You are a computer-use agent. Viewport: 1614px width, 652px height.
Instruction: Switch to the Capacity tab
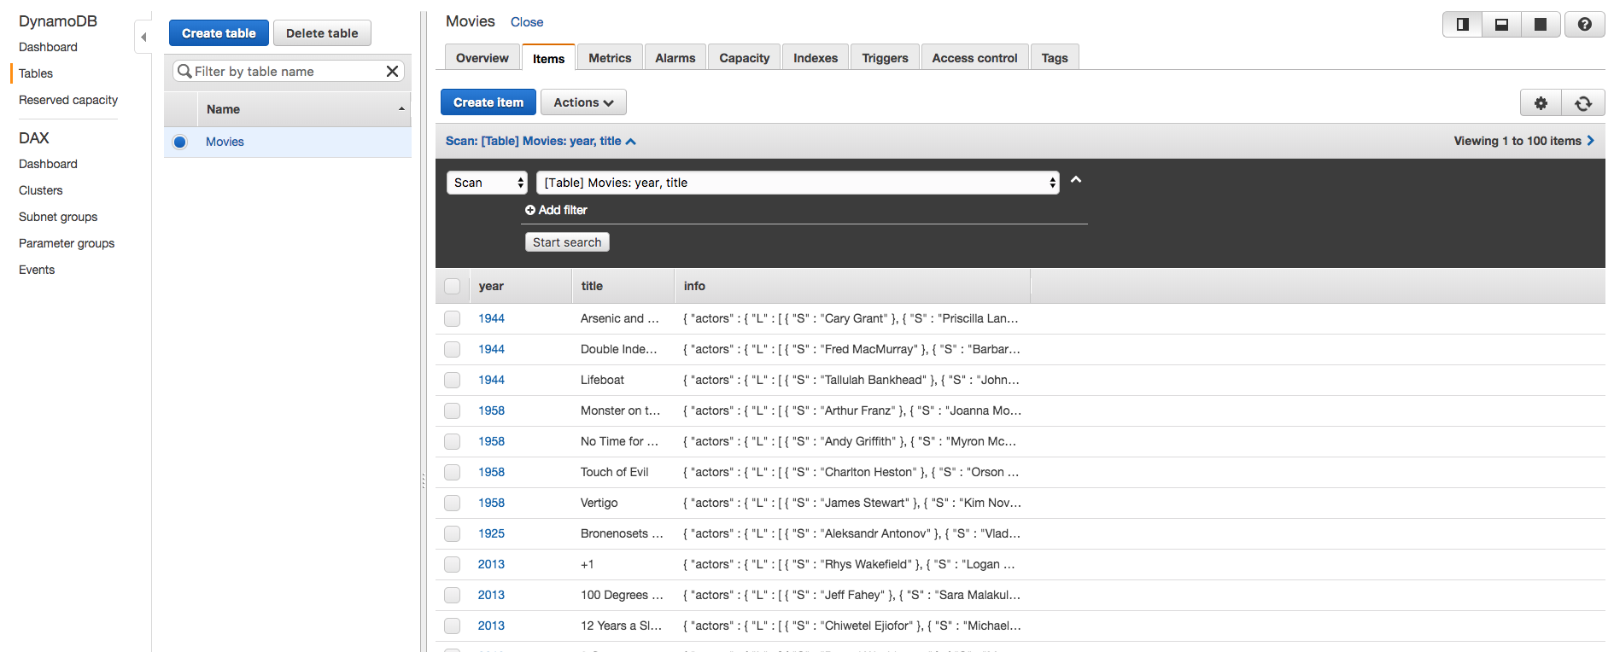pos(745,58)
